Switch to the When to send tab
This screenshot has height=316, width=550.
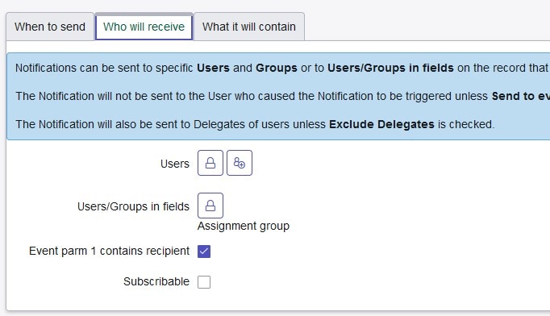[50, 27]
